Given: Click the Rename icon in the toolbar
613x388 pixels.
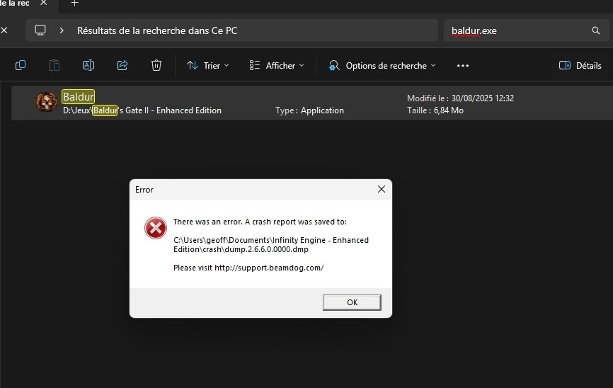Looking at the screenshot, I should click(x=88, y=65).
